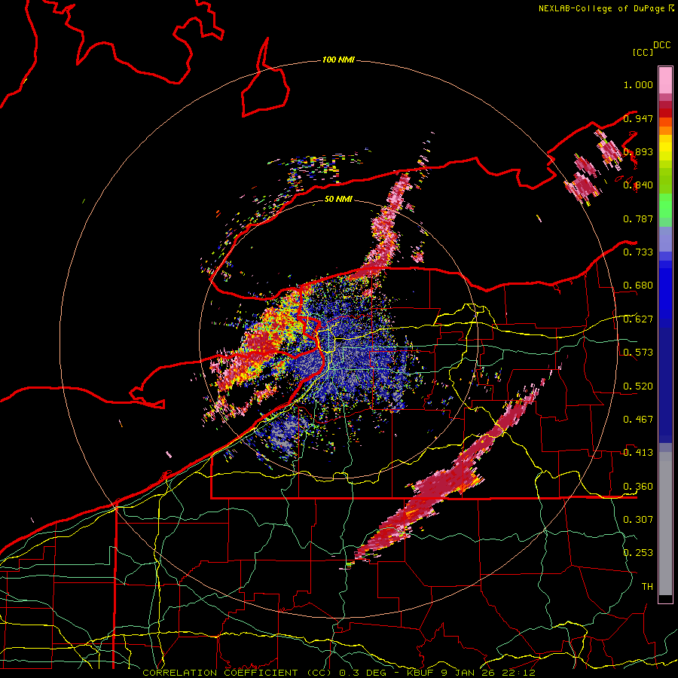This screenshot has height=678, width=678.
Task: Select the 0.520 color scale value
Action: click(x=638, y=386)
